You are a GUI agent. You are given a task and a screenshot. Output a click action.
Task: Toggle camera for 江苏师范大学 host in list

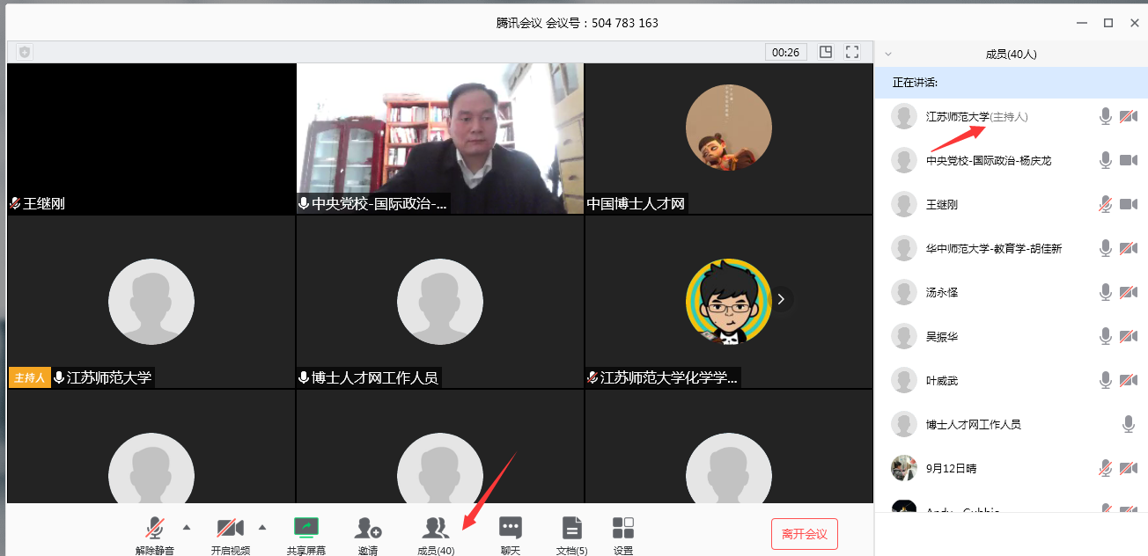pyautogui.click(x=1129, y=116)
